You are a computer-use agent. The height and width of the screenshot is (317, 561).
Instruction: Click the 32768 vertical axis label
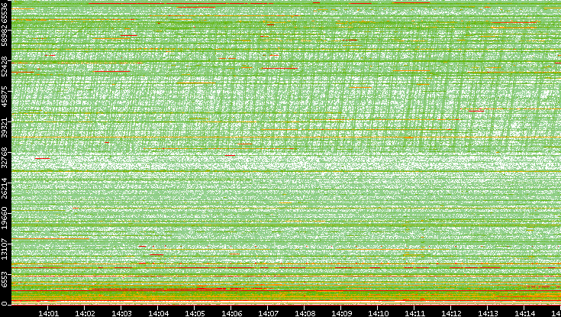click(4, 157)
